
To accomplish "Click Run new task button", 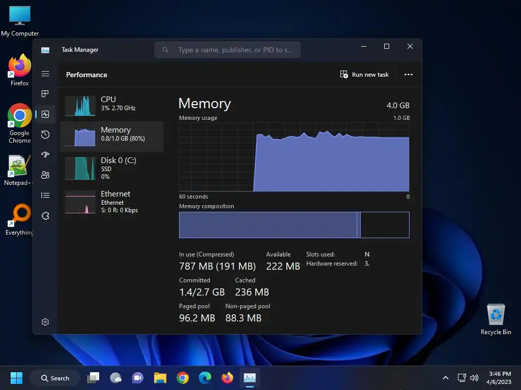I will pyautogui.click(x=364, y=75).
